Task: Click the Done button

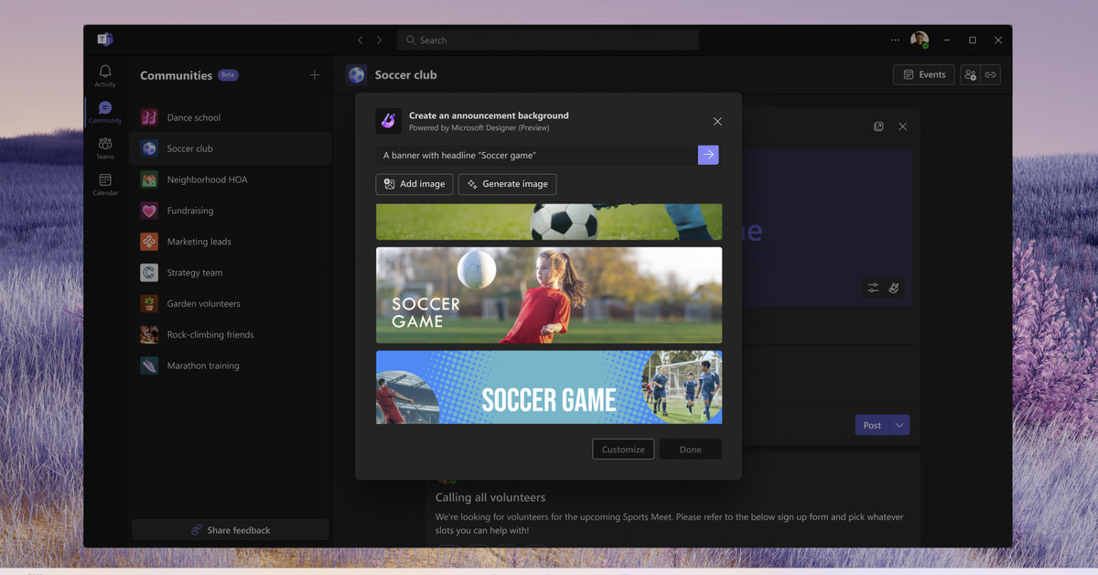Action: pyautogui.click(x=690, y=449)
